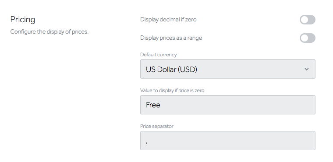The height and width of the screenshot is (162, 333).
Task: Click the Display decimal if zero label
Action: tap(168, 20)
